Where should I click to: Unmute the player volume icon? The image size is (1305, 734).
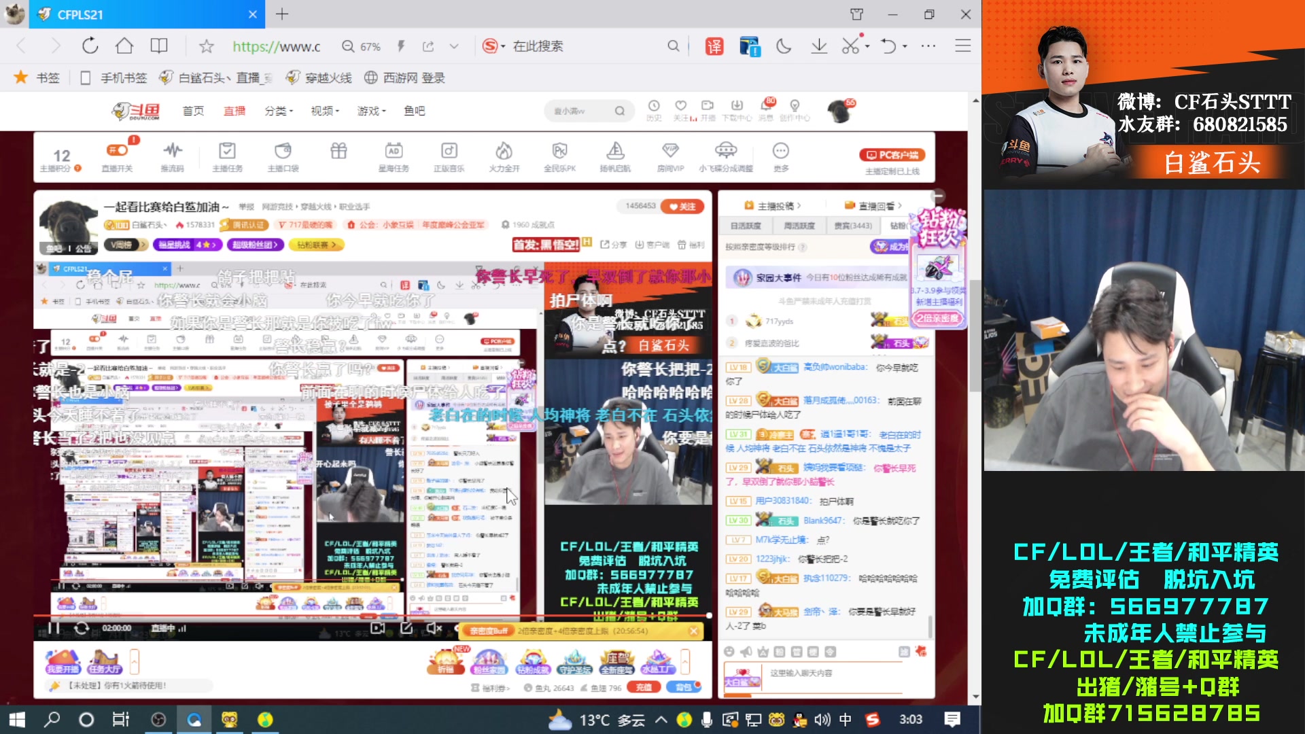(x=434, y=628)
